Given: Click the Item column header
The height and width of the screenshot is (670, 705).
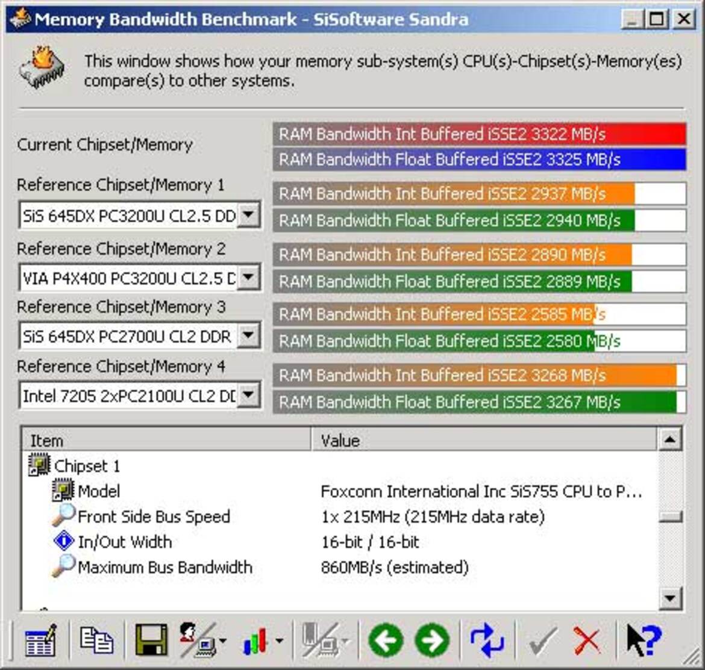Looking at the screenshot, I should point(166,439).
